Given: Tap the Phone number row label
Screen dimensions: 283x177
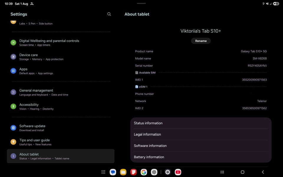Looking at the screenshot, I should 144,94.
